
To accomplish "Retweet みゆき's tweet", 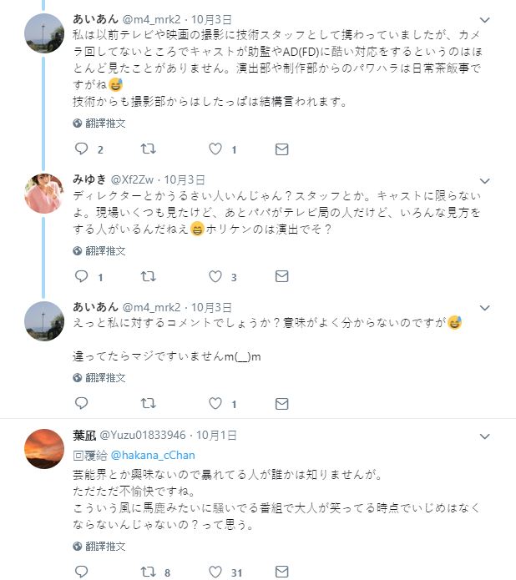I will click(x=148, y=276).
